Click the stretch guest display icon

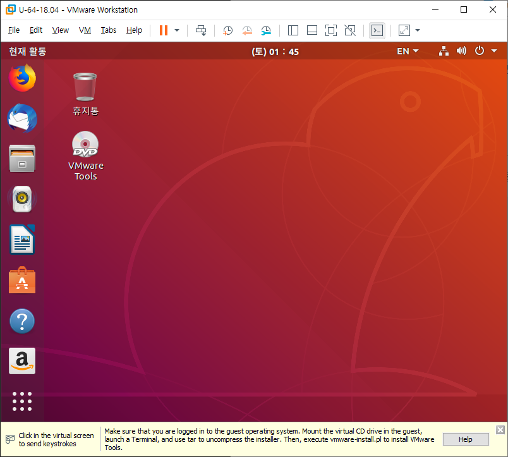404,30
